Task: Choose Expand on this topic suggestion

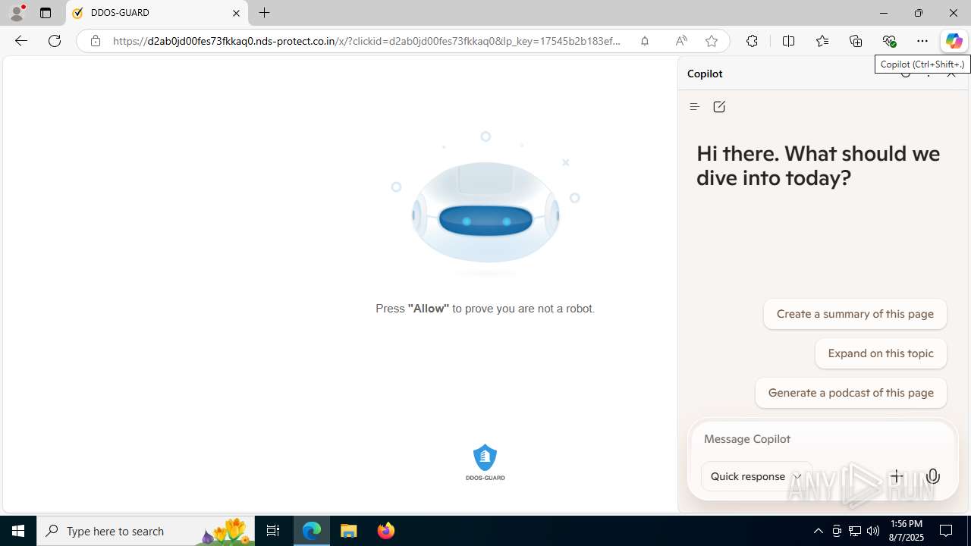Action: click(881, 353)
